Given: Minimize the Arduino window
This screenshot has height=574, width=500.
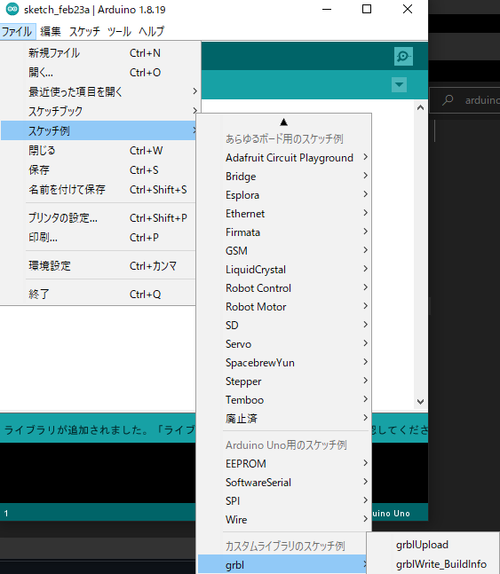Looking at the screenshot, I should tap(327, 9).
